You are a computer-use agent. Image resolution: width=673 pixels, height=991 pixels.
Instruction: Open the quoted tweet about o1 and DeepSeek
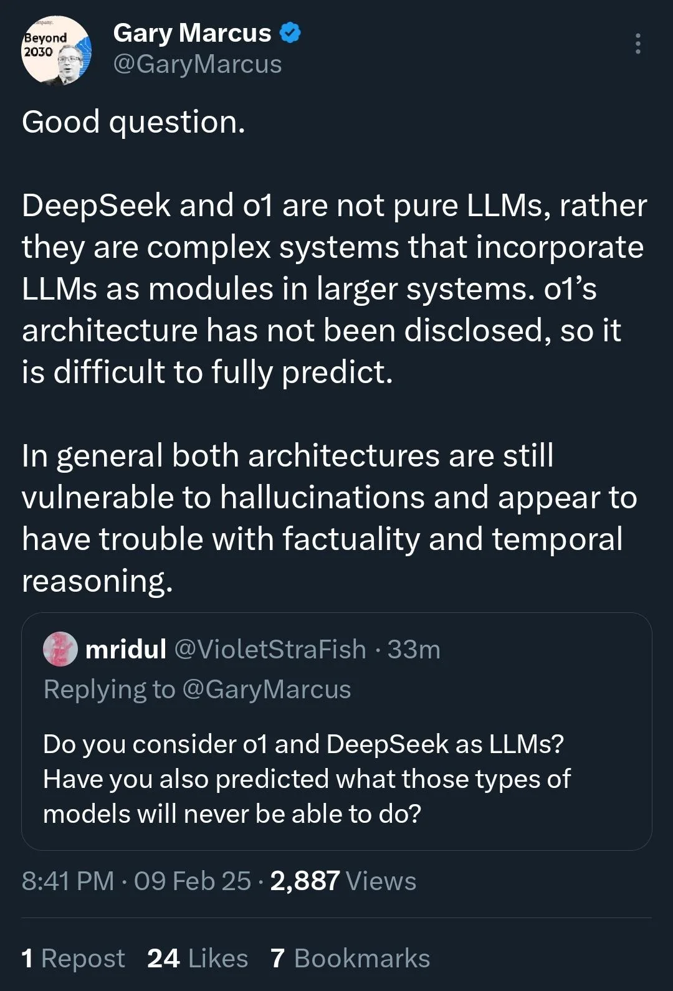pos(336,731)
